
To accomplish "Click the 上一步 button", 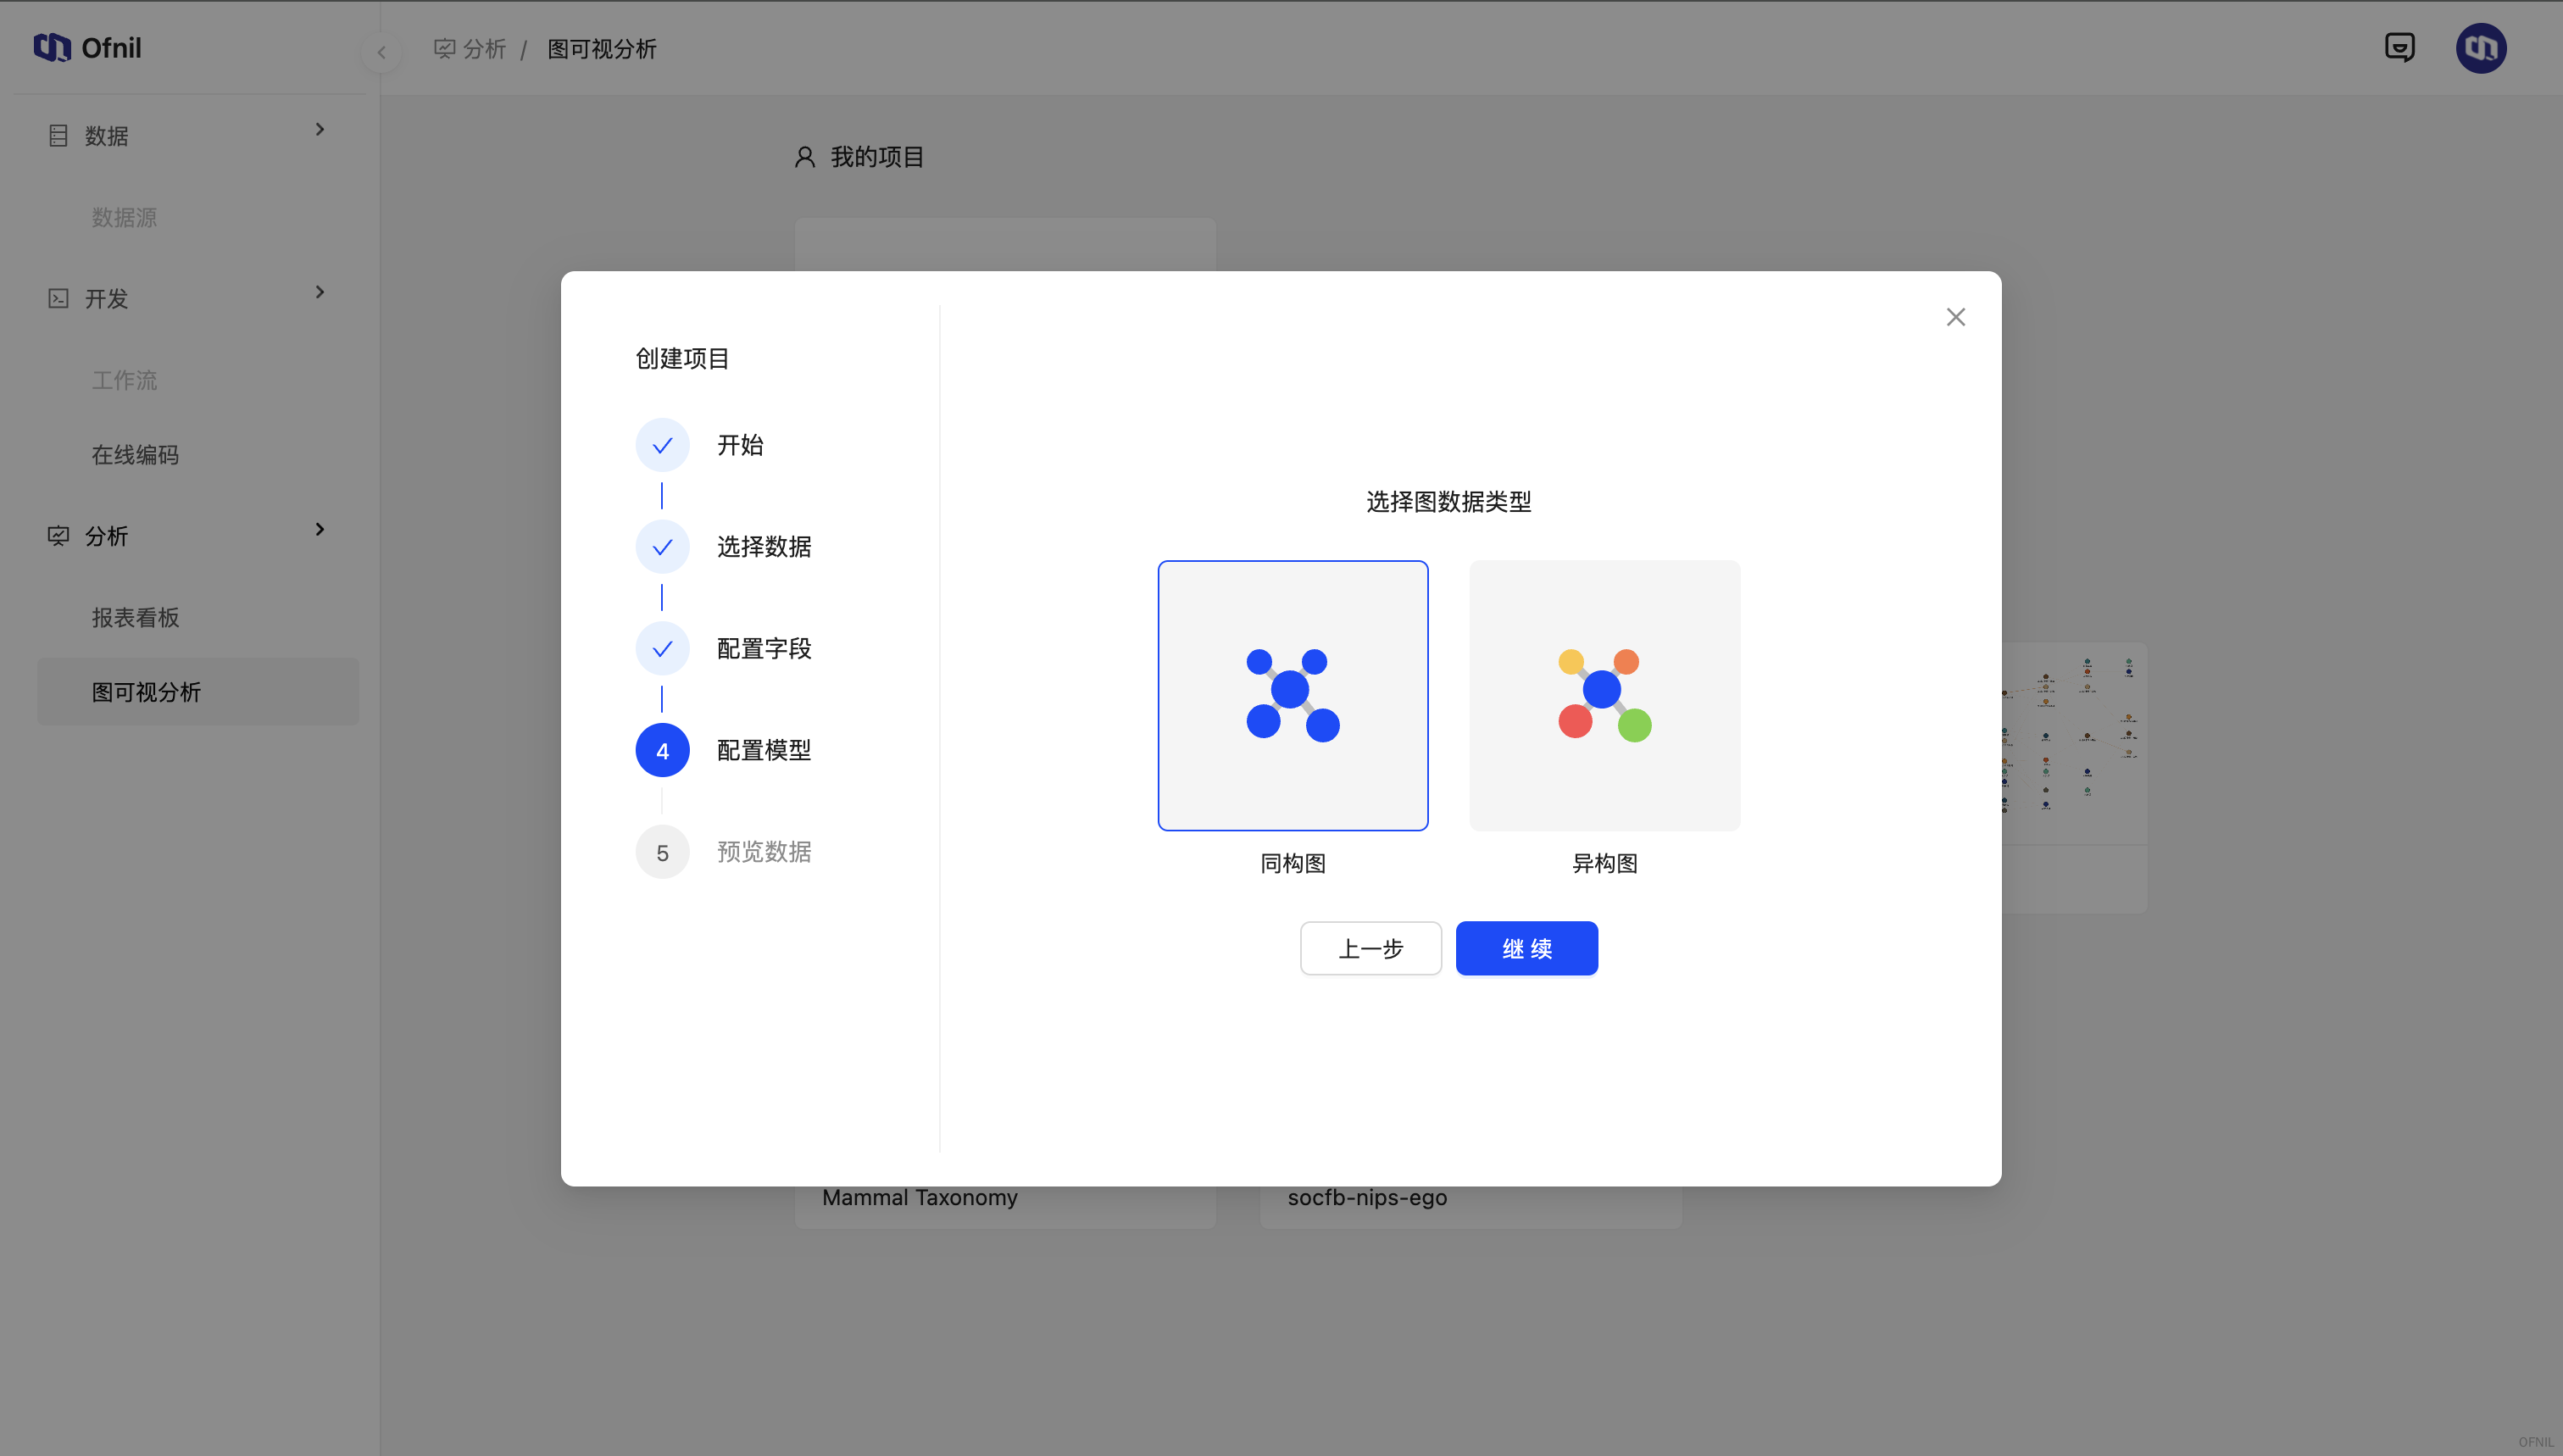I will [x=1370, y=948].
